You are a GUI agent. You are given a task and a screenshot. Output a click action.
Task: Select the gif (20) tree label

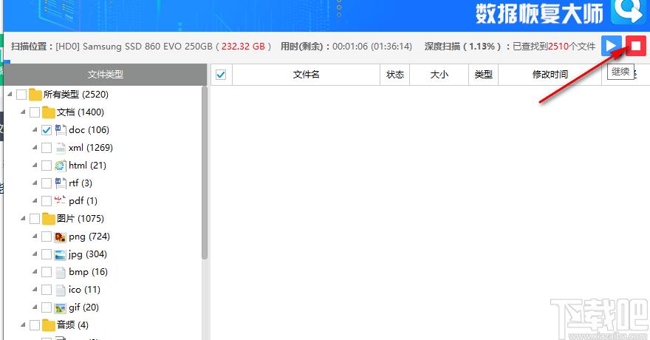point(83,307)
